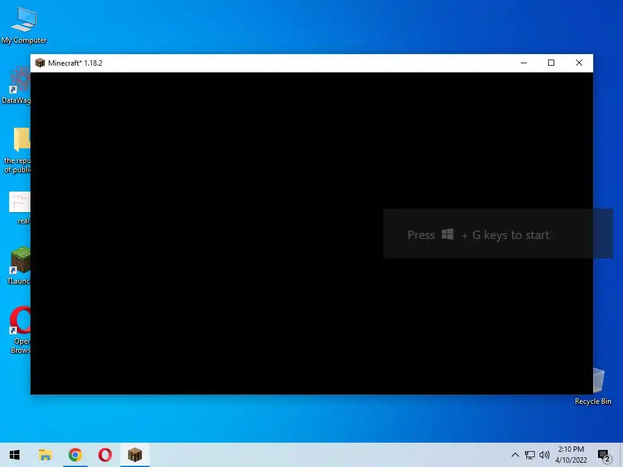The image size is (623, 467).
Task: Maximize the Minecraft 1.18.2 window
Action: (551, 63)
